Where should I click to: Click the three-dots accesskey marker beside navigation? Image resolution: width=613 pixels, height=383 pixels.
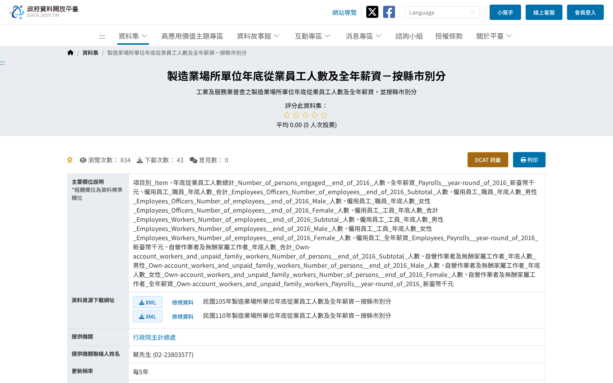pos(102,36)
